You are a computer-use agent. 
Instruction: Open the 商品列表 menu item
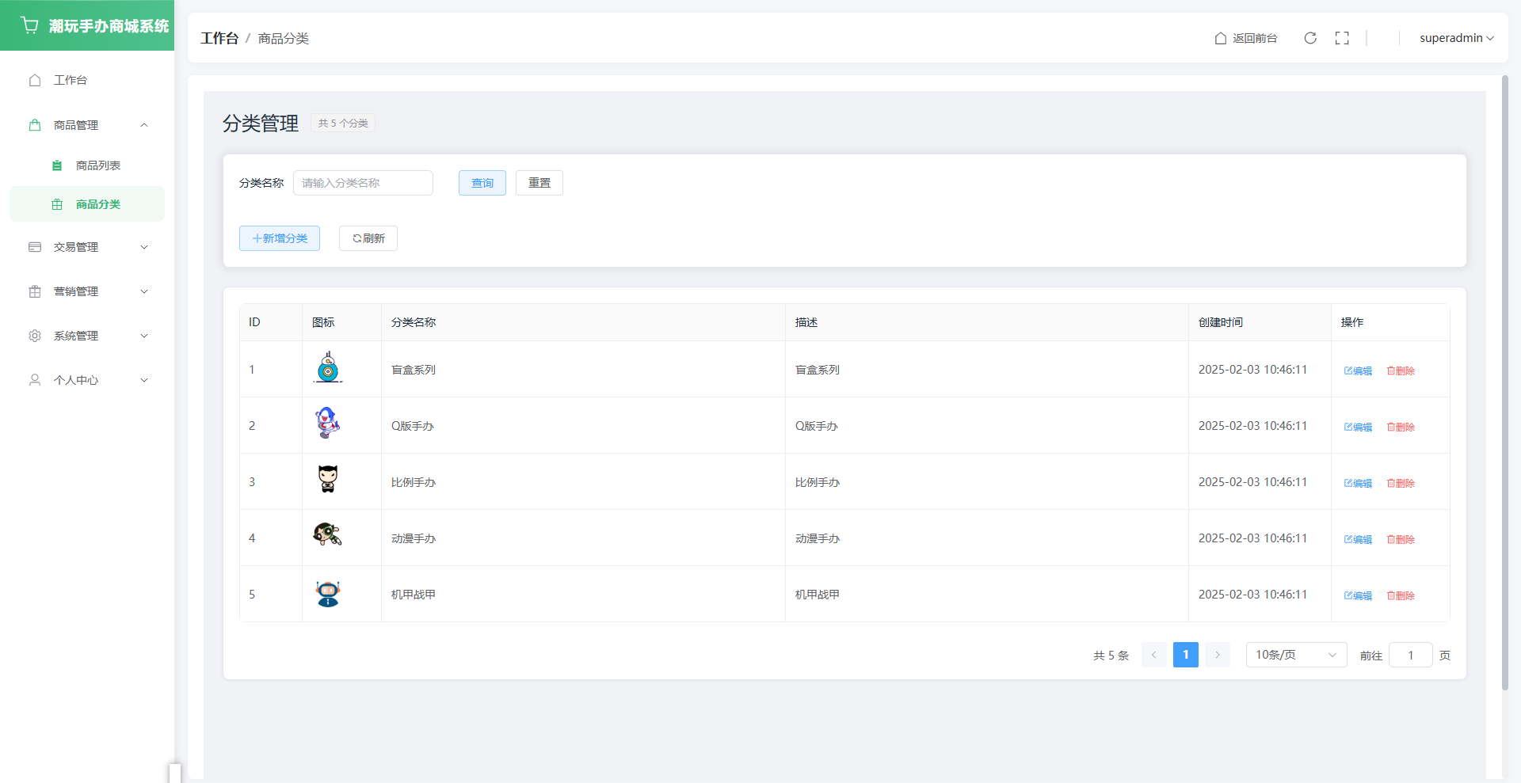97,165
